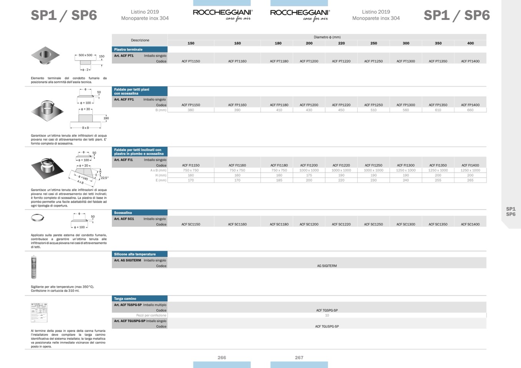
Task: Select the AG SIGITERM code cell
Action: point(327,266)
